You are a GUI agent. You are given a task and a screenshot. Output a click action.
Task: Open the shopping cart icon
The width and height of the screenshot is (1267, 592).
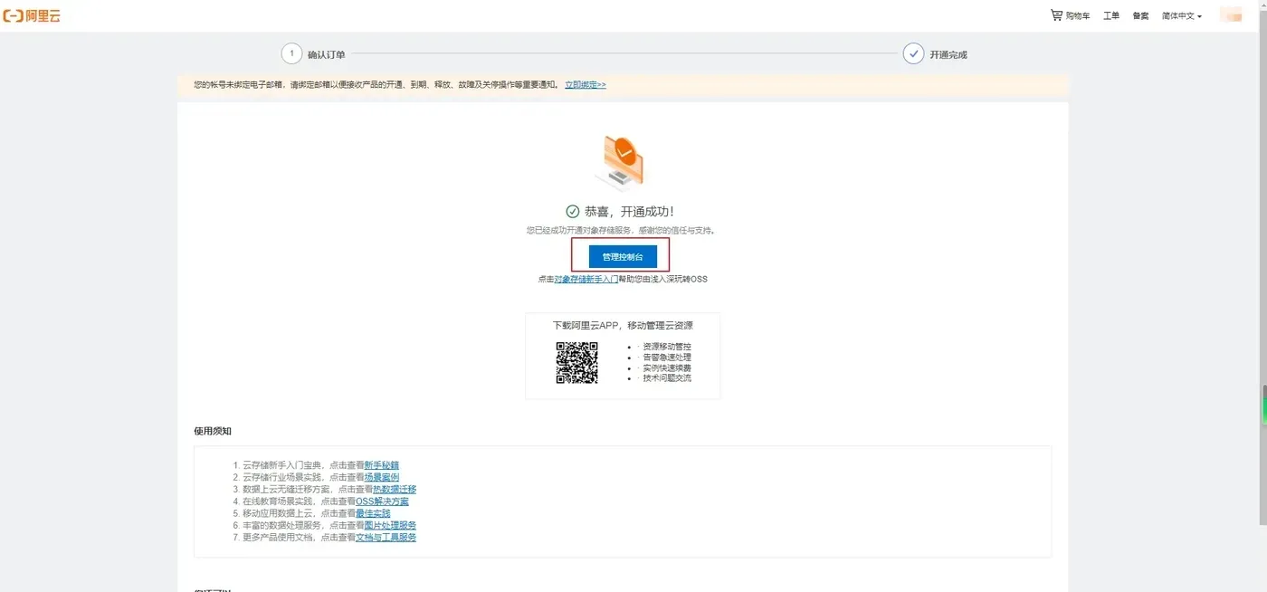click(x=1056, y=15)
